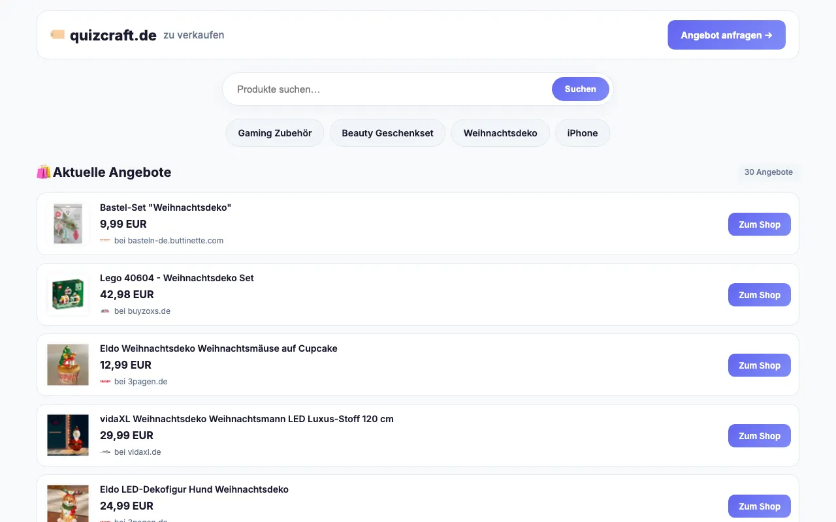Click the bei basteln-de.buttinette.com text
The image size is (836, 522).
click(169, 241)
